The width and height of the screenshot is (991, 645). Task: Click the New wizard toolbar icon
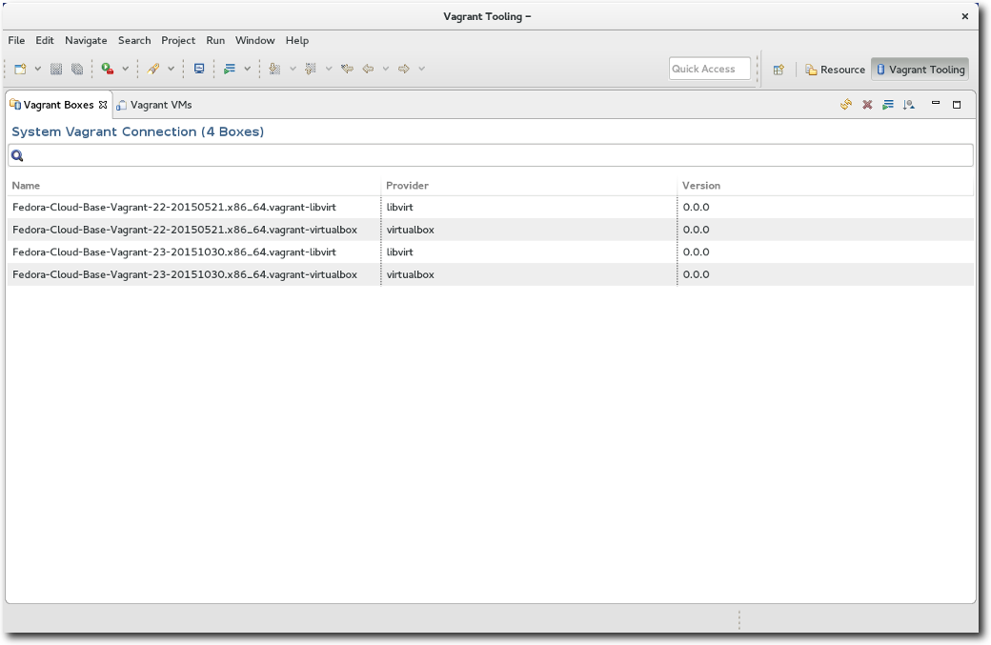[x=20, y=69]
